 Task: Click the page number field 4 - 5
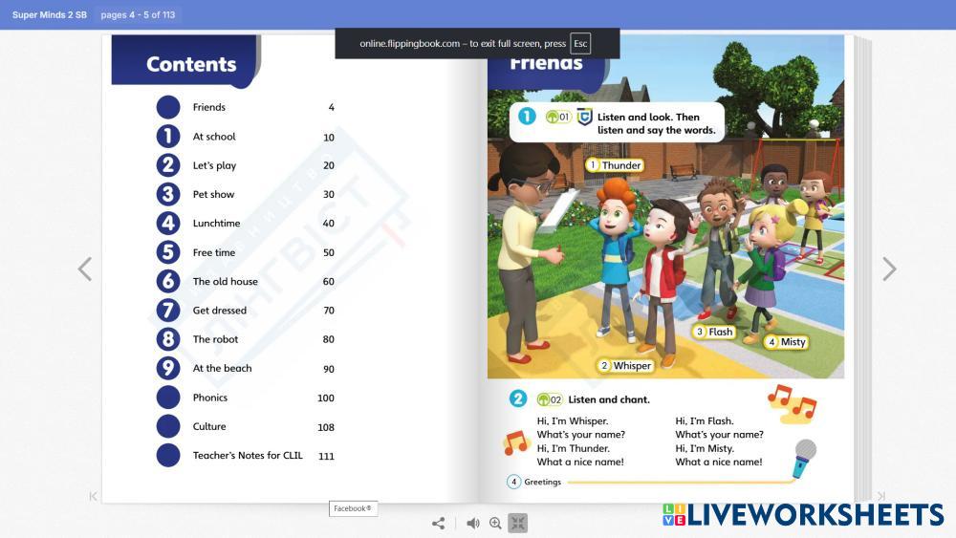click(x=139, y=15)
